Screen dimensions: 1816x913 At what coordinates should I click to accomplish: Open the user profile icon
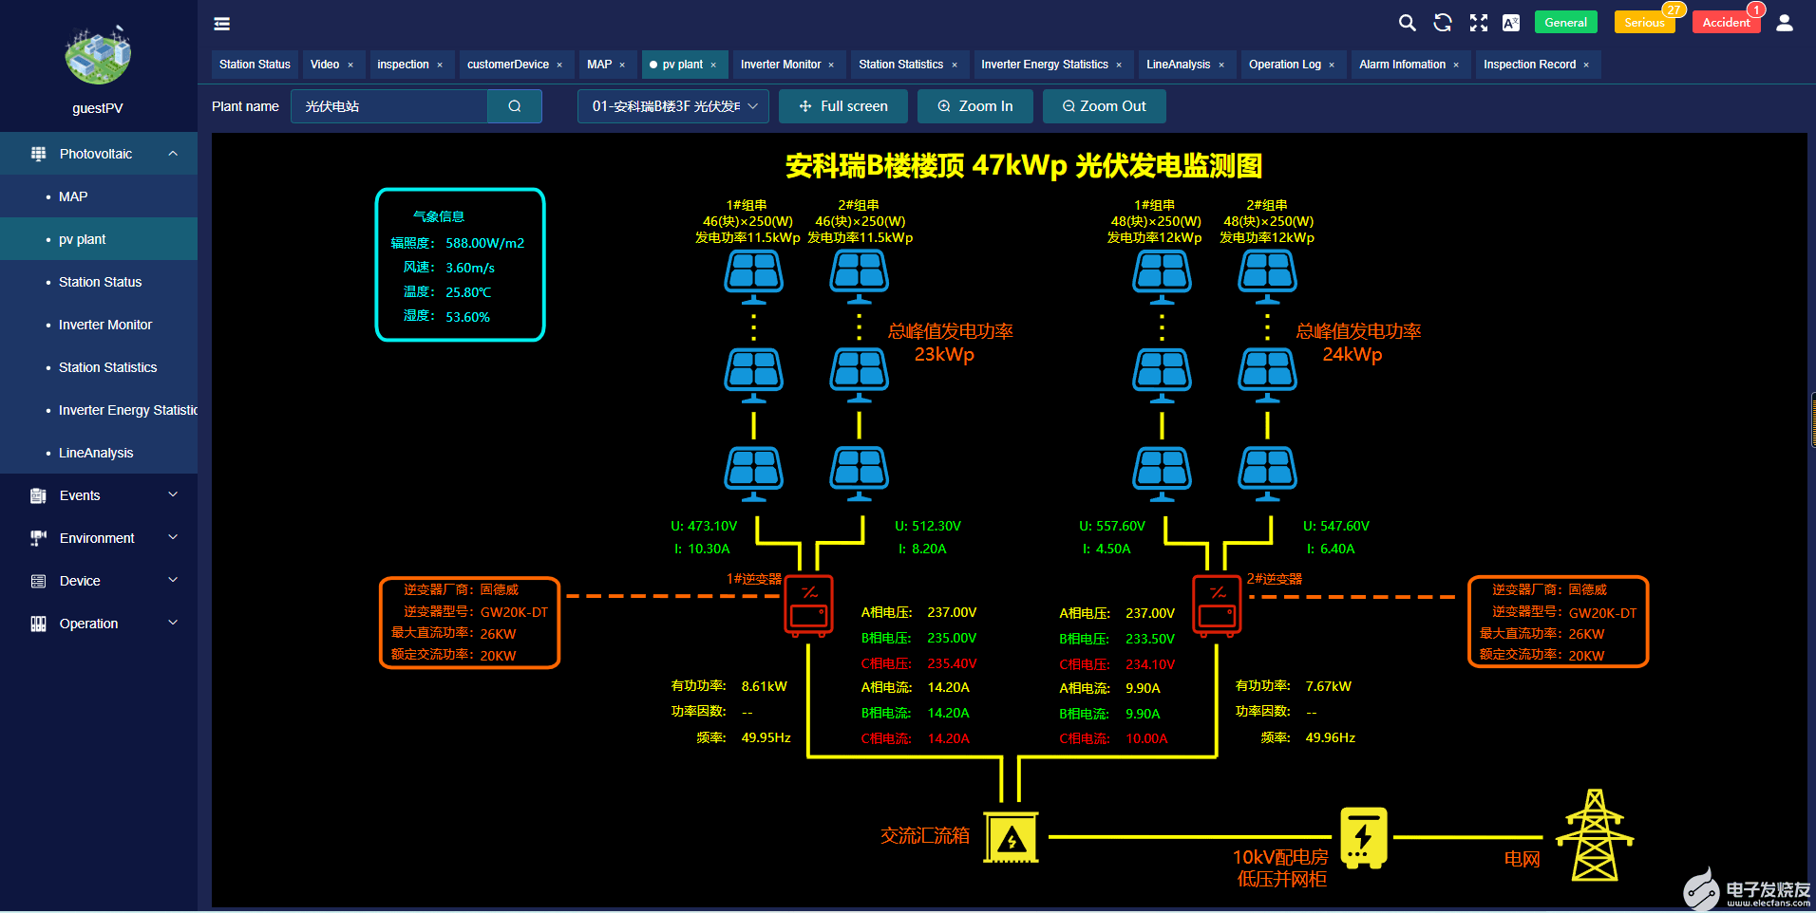click(x=1785, y=23)
